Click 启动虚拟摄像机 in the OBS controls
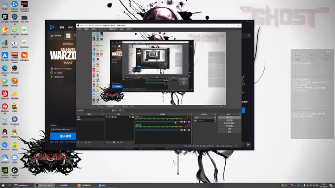Image resolution: width=335 pixels, height=188 pixels. point(229,123)
